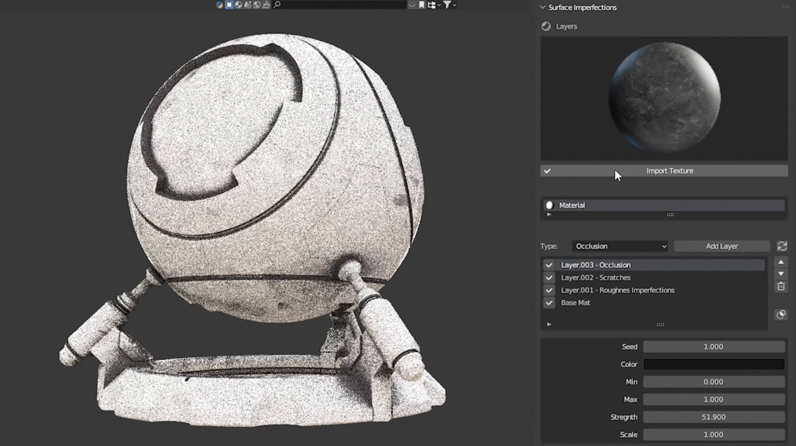
Task: Click the magnifying glass search icon
Action: coord(277,5)
